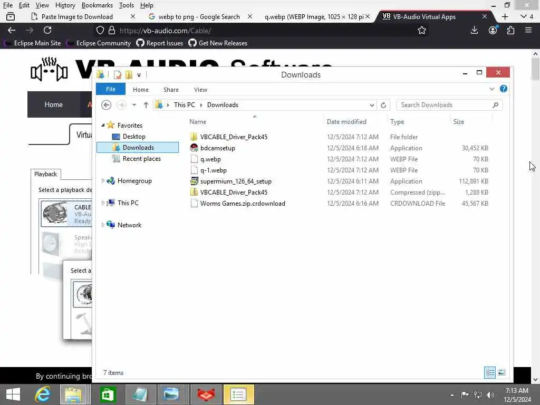The width and height of the screenshot is (540, 405).
Task: Open the address bar history dropdown
Action: (372, 105)
